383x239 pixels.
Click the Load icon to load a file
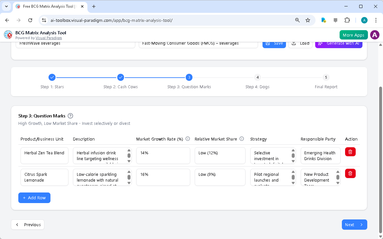pyautogui.click(x=293, y=43)
